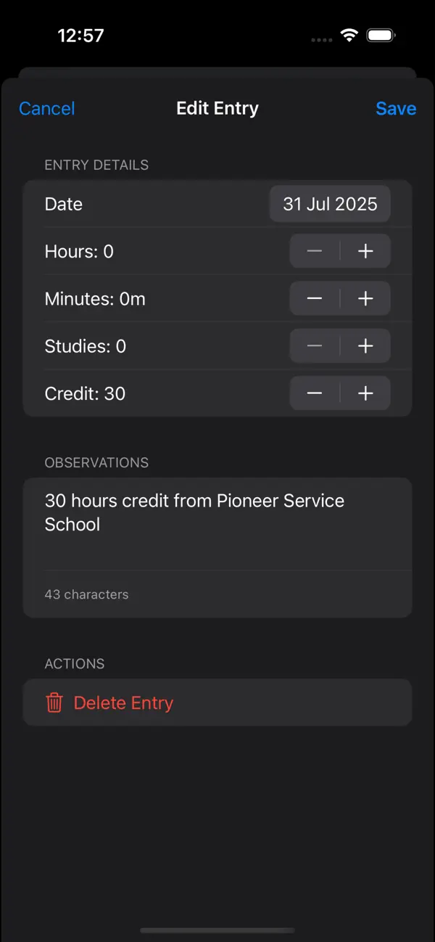Tap the Wi-Fi icon in the status bar

(x=349, y=35)
